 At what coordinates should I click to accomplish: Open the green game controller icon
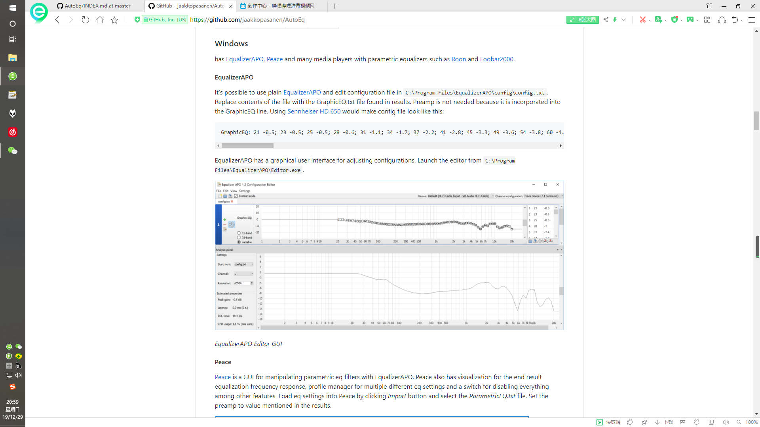690,20
